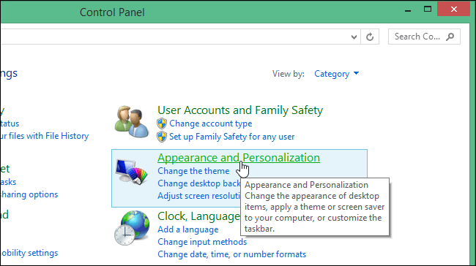Open Change input methods link
Image resolution: width=476 pixels, height=266 pixels.
[202, 242]
